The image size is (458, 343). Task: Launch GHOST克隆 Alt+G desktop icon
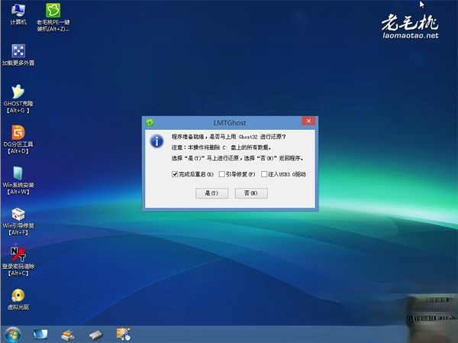pos(18,99)
